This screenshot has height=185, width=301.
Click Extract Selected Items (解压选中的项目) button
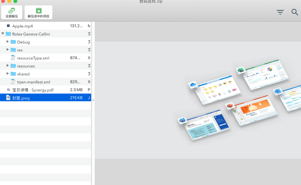(x=38, y=13)
